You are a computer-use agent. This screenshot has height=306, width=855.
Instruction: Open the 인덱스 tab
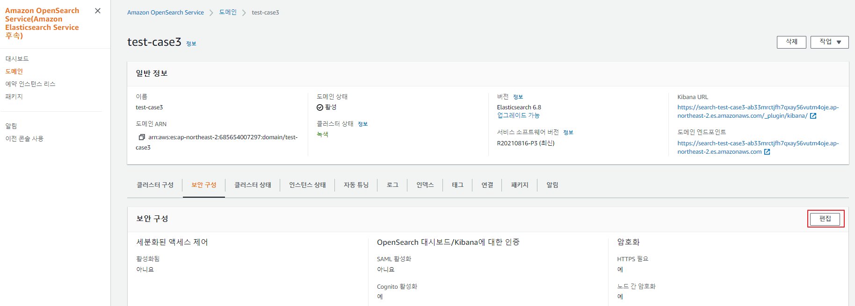point(425,185)
